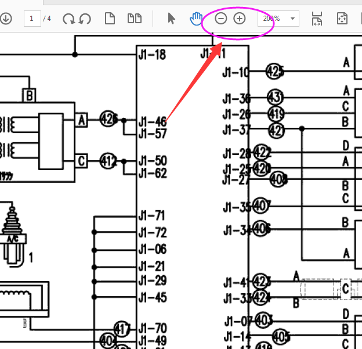362x349 pixels.
Task: Click the J1-33 pin label
Action: (x=238, y=299)
